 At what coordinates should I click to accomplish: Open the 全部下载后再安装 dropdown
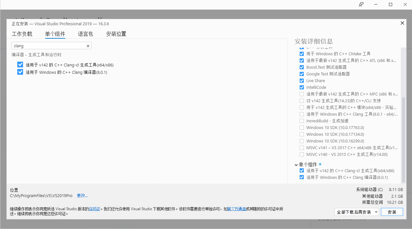pos(377,212)
